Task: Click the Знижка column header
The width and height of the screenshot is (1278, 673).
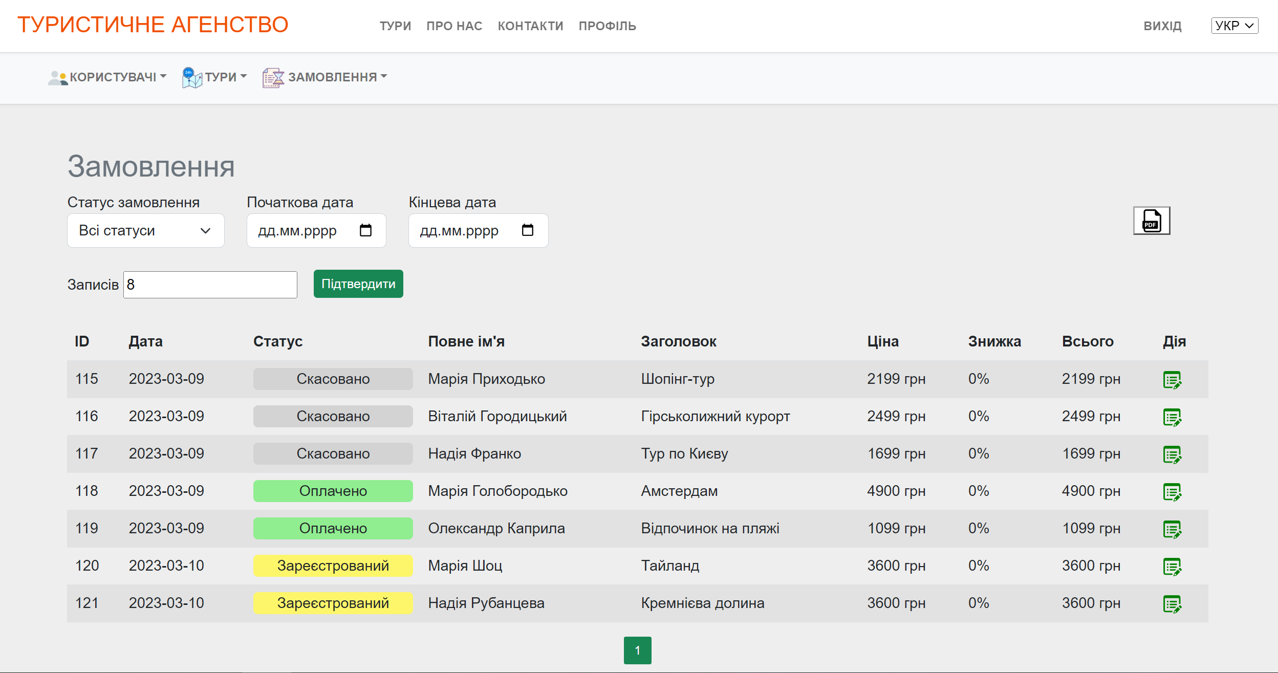Action: click(x=994, y=341)
